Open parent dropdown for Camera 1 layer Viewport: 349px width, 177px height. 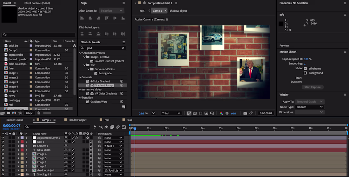(x=113, y=146)
